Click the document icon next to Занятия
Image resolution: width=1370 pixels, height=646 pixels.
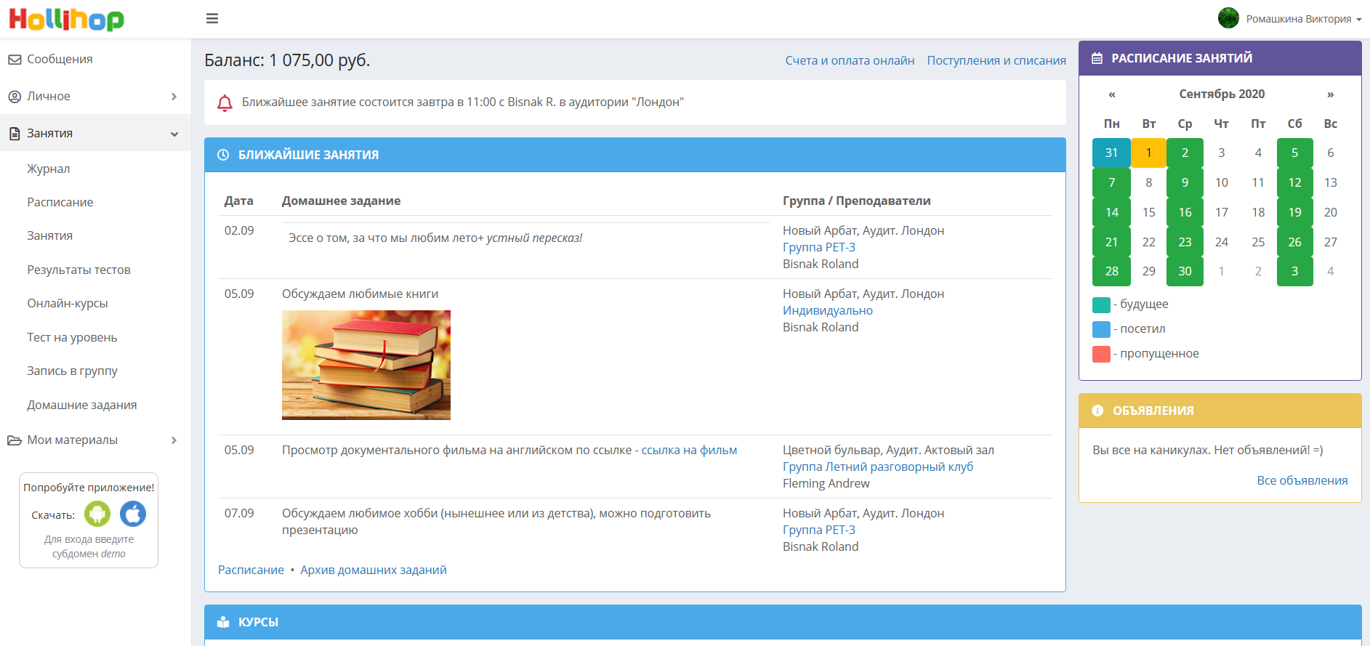click(x=15, y=134)
